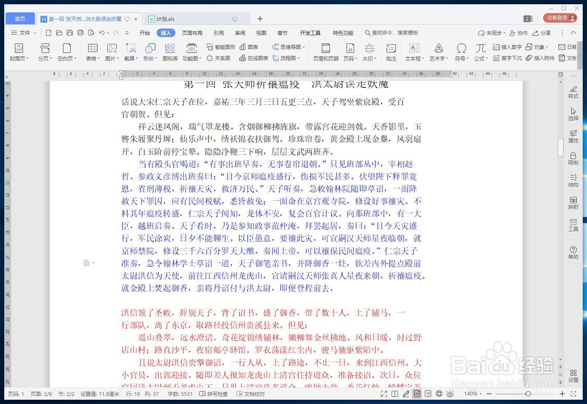Open the 选择 selection pane

click(573, 114)
